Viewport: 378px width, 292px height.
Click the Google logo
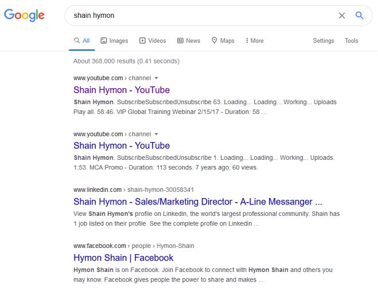coord(24,15)
